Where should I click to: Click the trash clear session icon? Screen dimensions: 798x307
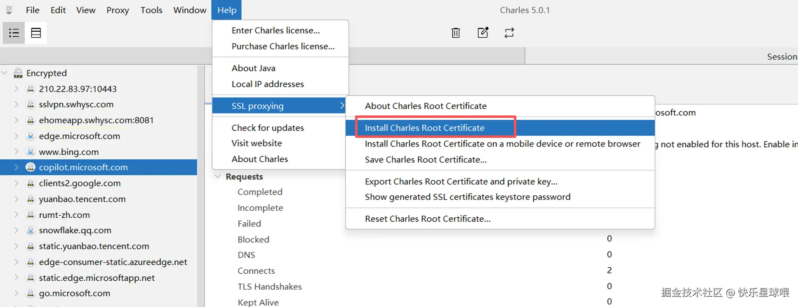click(456, 33)
